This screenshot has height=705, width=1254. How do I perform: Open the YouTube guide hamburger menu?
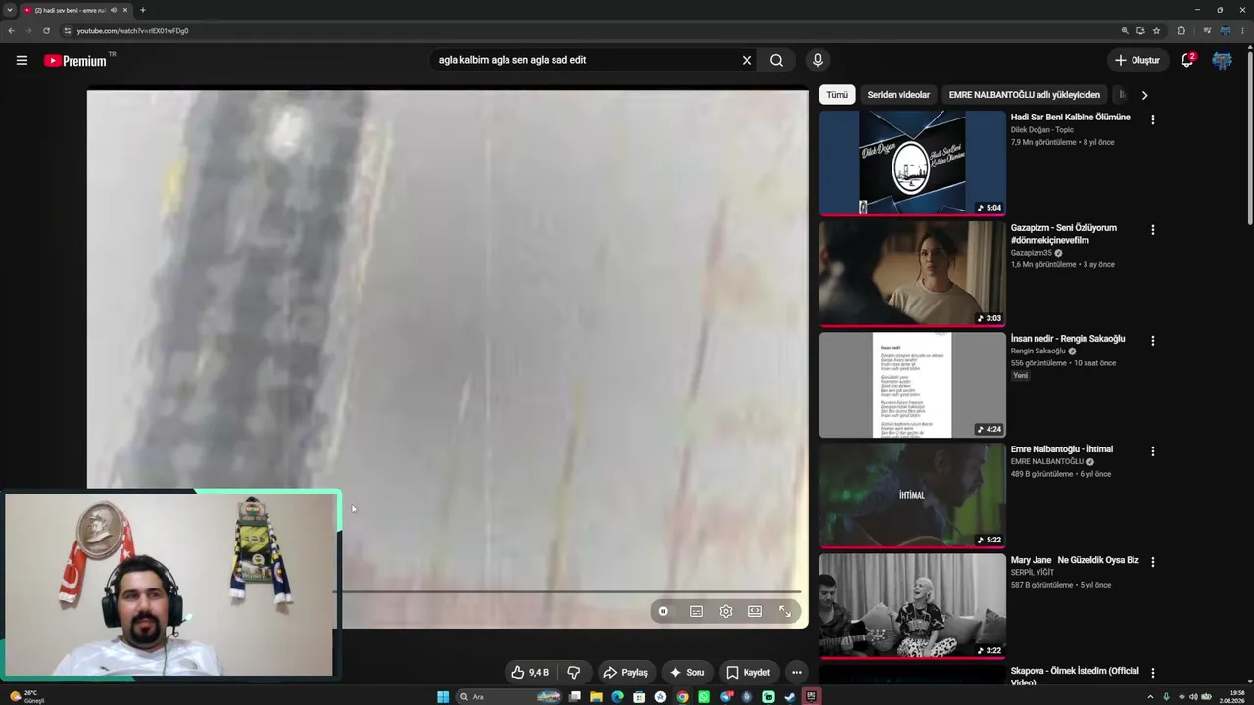click(22, 60)
